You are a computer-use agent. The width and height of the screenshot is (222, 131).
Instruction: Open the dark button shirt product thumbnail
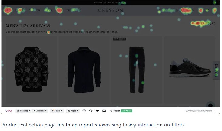pos(84,70)
